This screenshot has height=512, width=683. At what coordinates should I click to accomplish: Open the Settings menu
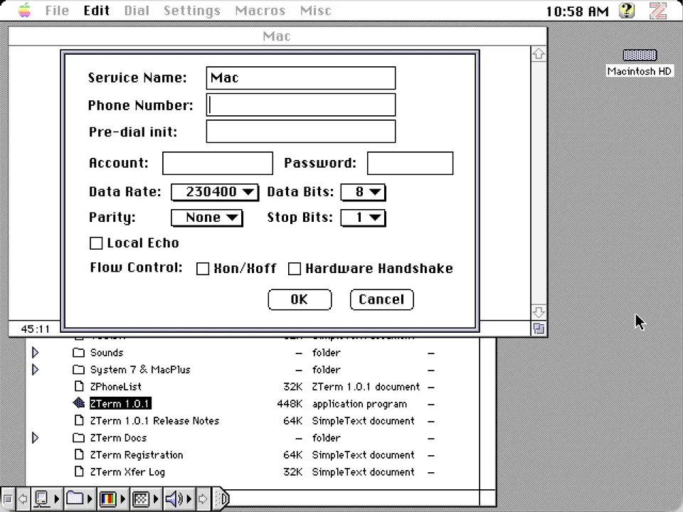coord(191,10)
